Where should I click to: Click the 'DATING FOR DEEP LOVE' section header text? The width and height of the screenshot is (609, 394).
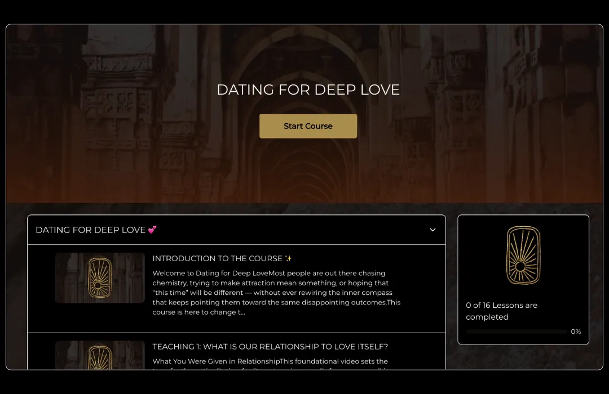point(96,230)
